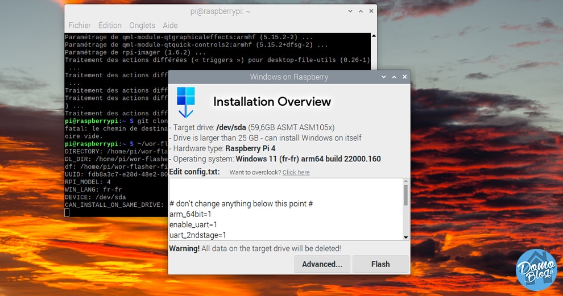Close the Windows on Raspberry dialog

(405, 77)
